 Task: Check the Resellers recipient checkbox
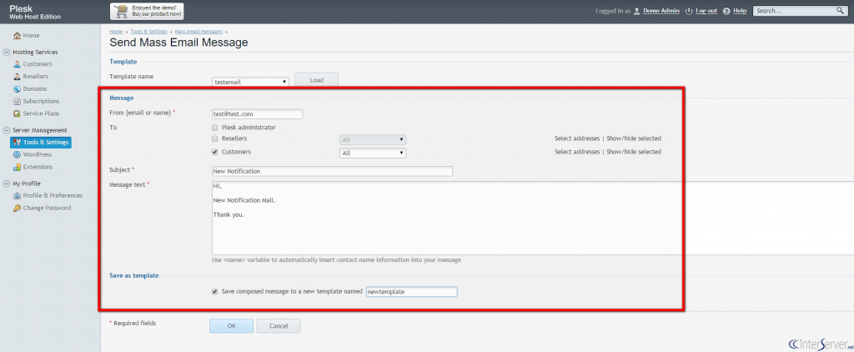click(x=215, y=139)
